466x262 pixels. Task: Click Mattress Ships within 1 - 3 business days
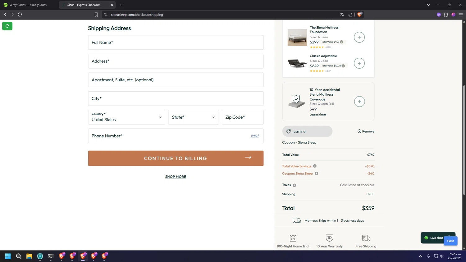334,221
